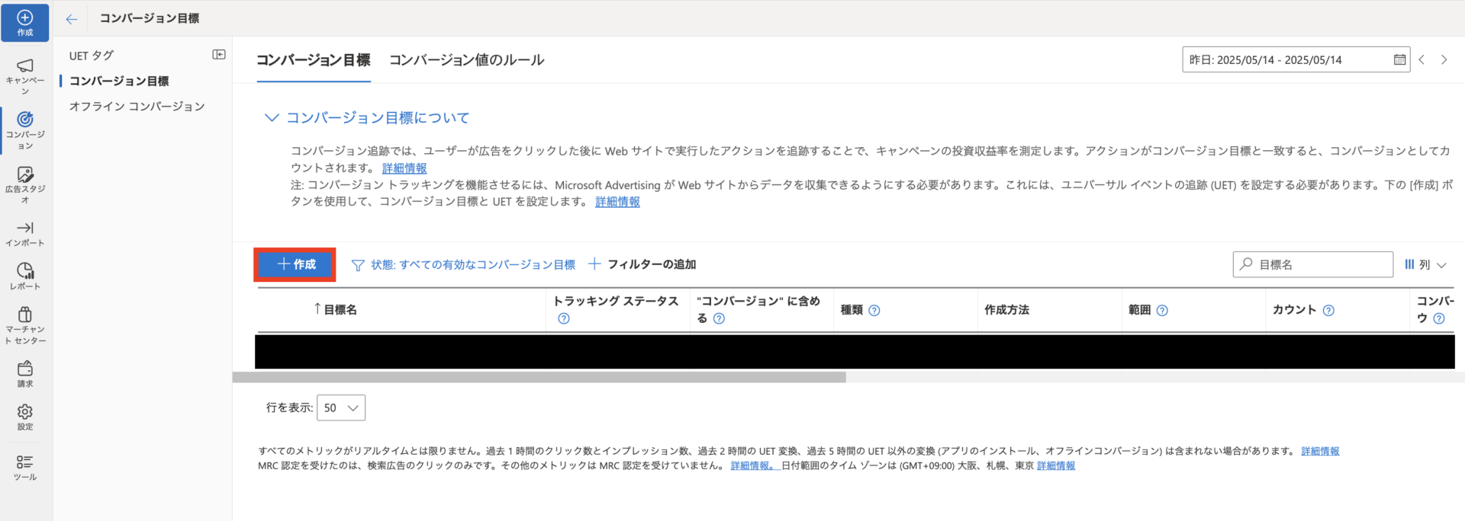The height and width of the screenshot is (521, 1465).
Task: Click help icon beside 範囲 column
Action: coord(1162,310)
